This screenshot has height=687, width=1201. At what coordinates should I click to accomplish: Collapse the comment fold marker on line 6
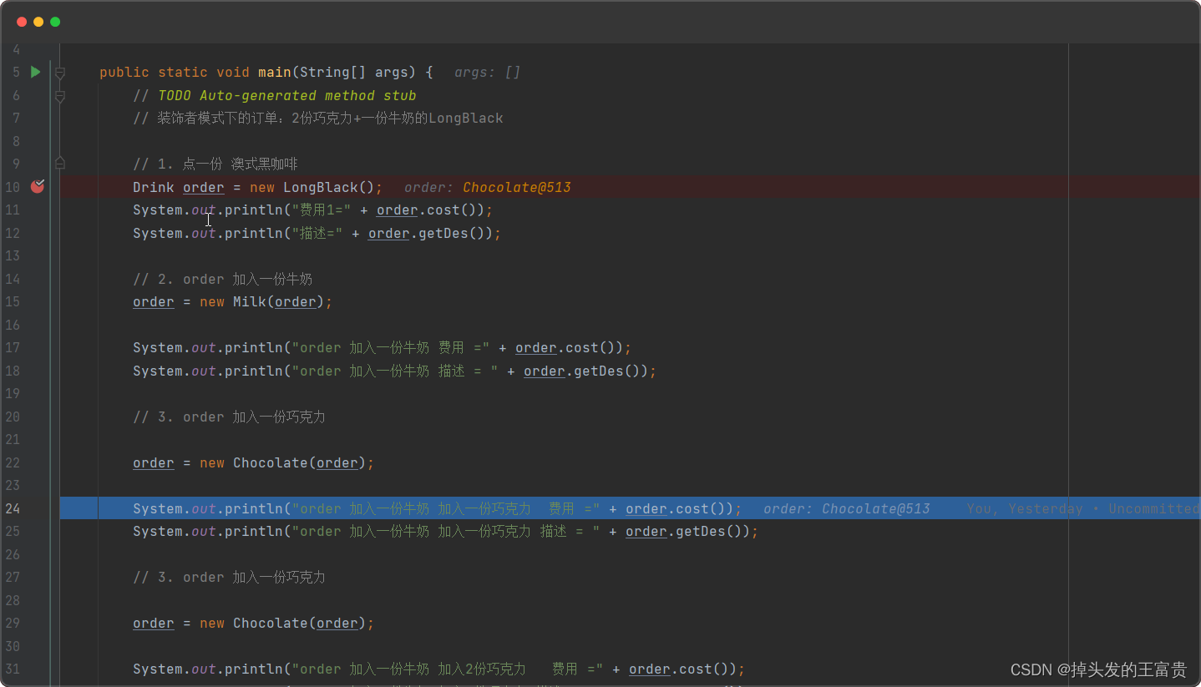click(x=60, y=96)
